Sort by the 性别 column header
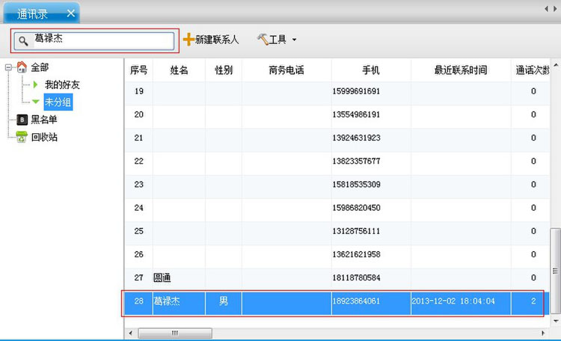The width and height of the screenshot is (561, 341). tap(224, 70)
